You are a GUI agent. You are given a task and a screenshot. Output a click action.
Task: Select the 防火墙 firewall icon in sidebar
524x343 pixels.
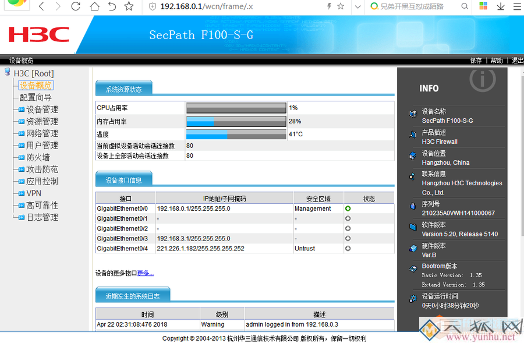22,157
